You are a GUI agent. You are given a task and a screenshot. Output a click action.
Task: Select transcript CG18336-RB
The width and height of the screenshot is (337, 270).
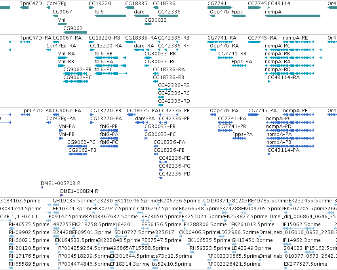pyautogui.click(x=169, y=77)
